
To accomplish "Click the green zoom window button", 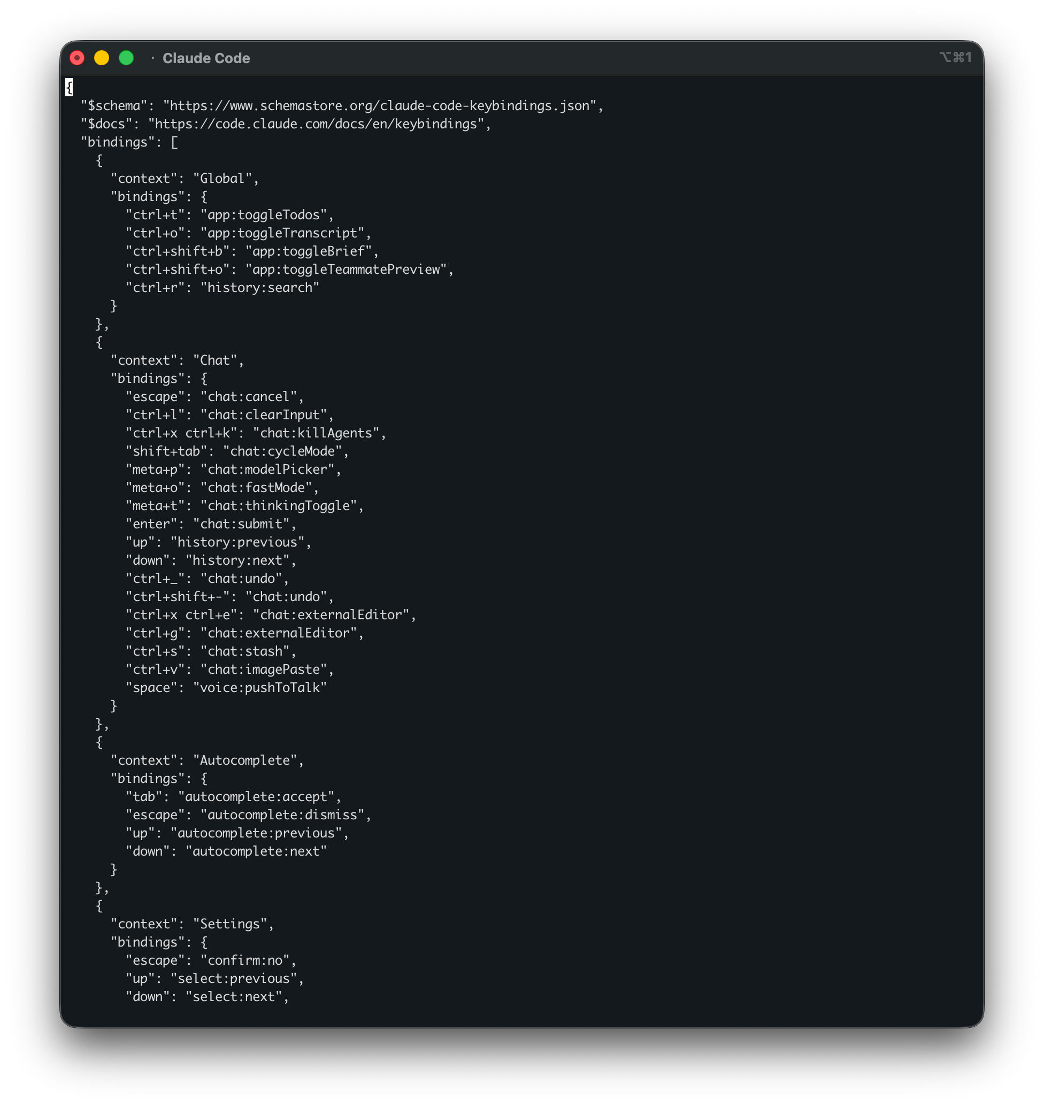I will (126, 58).
